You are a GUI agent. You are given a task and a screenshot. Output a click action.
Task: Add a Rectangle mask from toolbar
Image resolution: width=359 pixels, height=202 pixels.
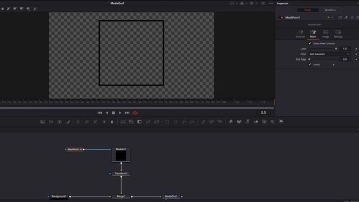(x=167, y=122)
